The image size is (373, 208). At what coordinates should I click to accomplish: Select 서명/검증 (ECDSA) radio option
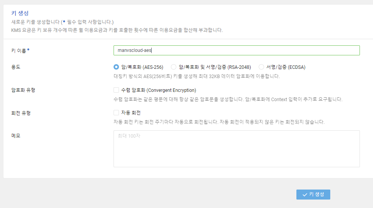[x=261, y=67]
